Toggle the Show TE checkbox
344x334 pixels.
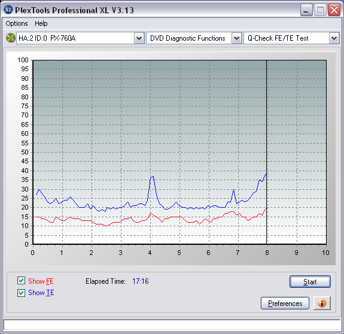(x=21, y=293)
